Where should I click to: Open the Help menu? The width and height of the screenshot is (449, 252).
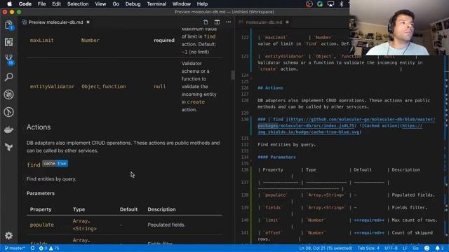tap(202, 4)
